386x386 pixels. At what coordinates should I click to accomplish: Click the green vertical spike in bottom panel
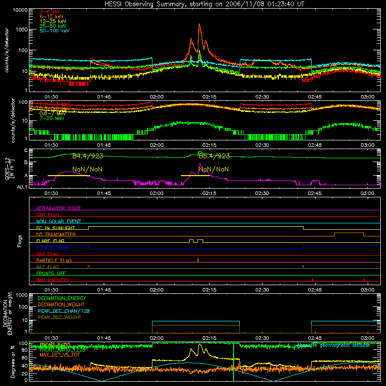coord(234,362)
